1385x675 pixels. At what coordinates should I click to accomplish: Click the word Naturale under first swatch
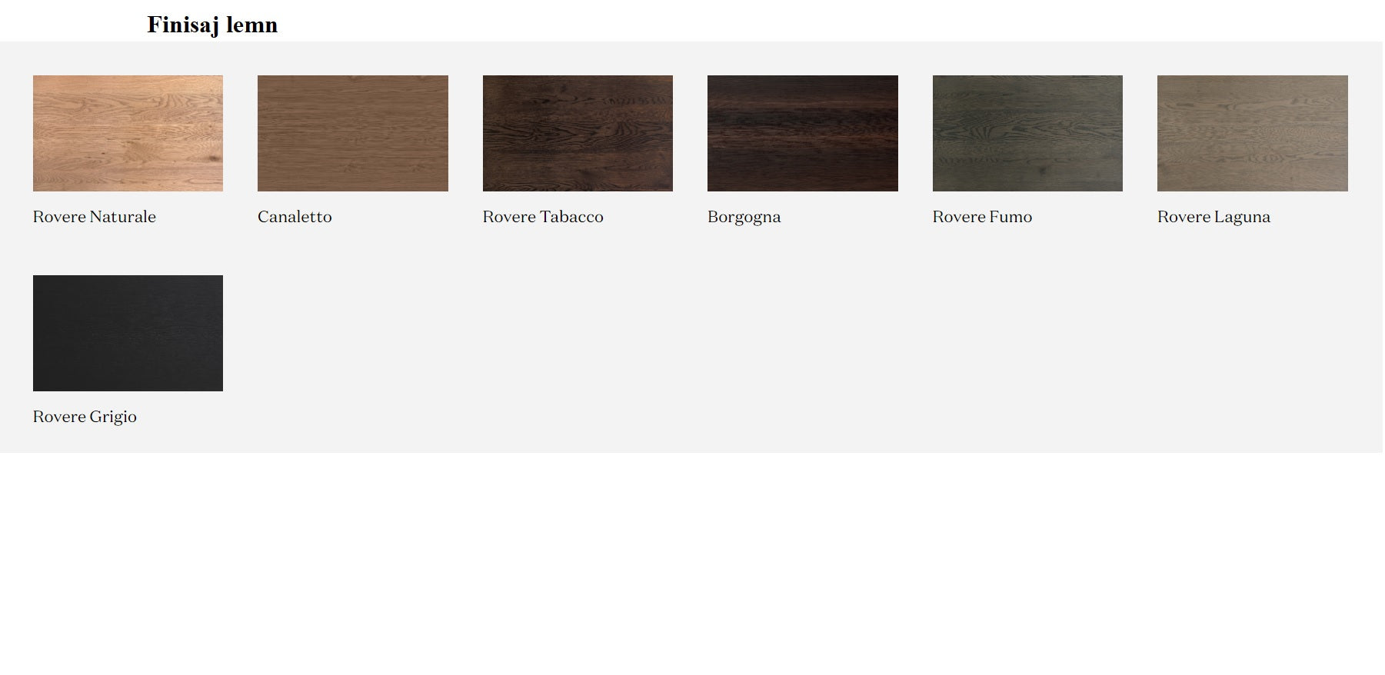click(122, 217)
